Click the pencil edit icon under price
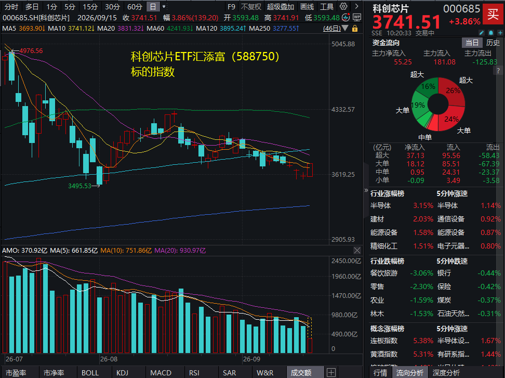This screenshot has width=505, height=378. pos(482,33)
